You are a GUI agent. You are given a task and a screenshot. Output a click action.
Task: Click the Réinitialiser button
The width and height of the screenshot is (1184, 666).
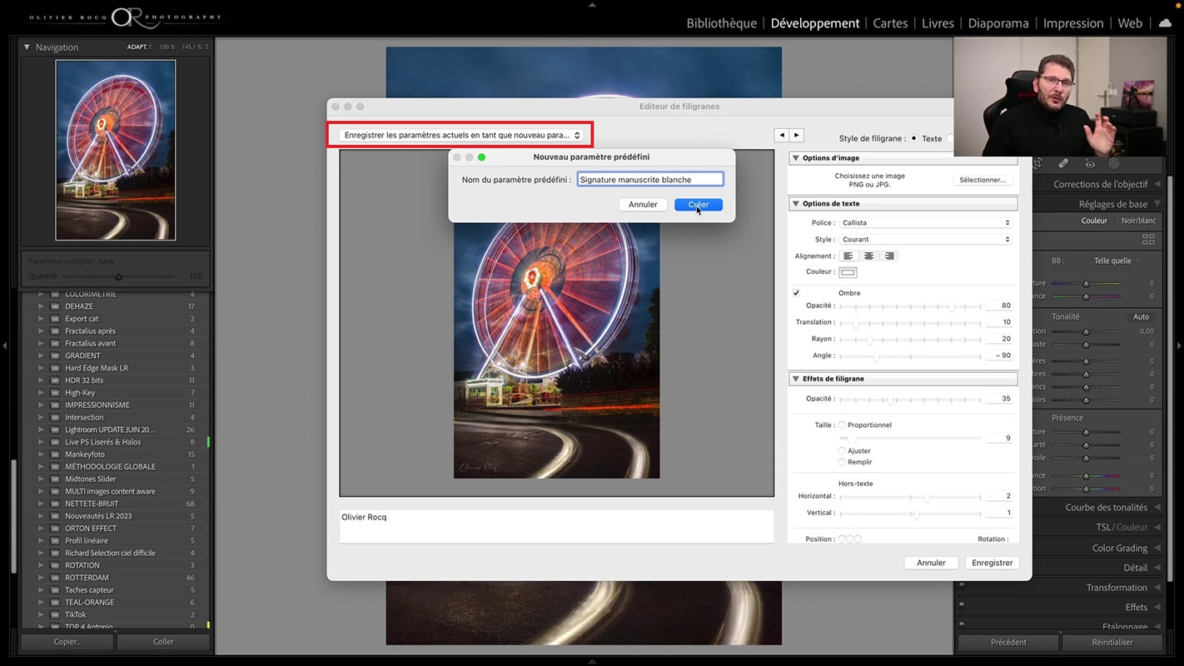coord(1112,643)
